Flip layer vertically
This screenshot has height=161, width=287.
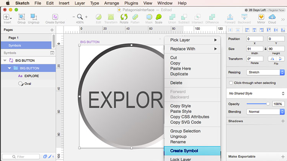(x=280, y=59)
